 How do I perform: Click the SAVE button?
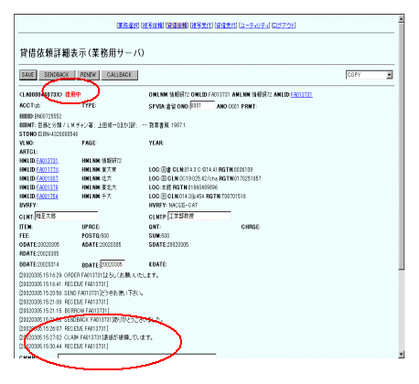click(28, 75)
